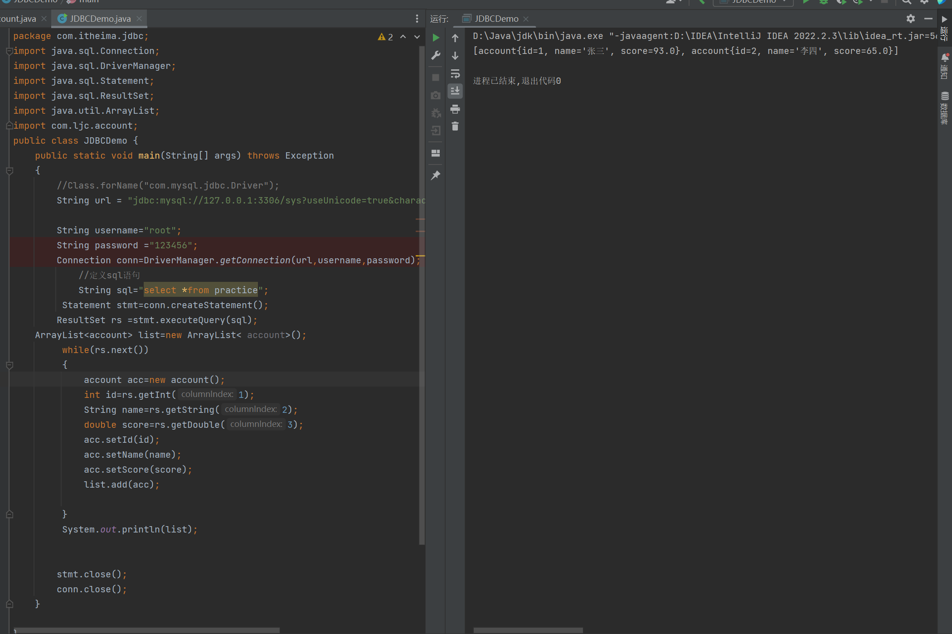Collapse the while loop fold marker
952x634 pixels.
coord(10,365)
